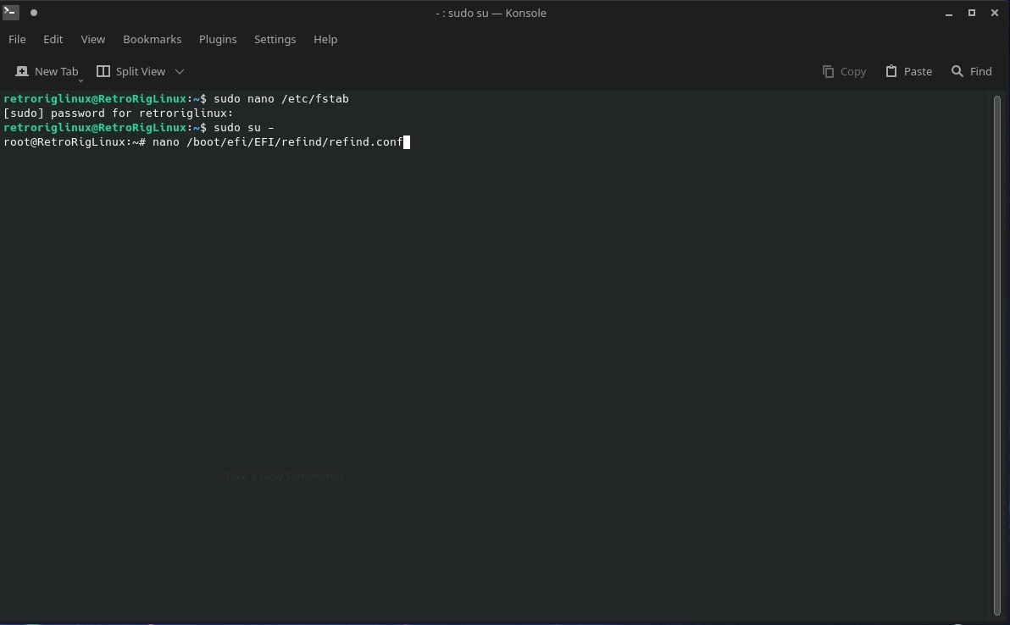The image size is (1010, 625).
Task: Click the Copy toolbar button
Action: tap(844, 72)
